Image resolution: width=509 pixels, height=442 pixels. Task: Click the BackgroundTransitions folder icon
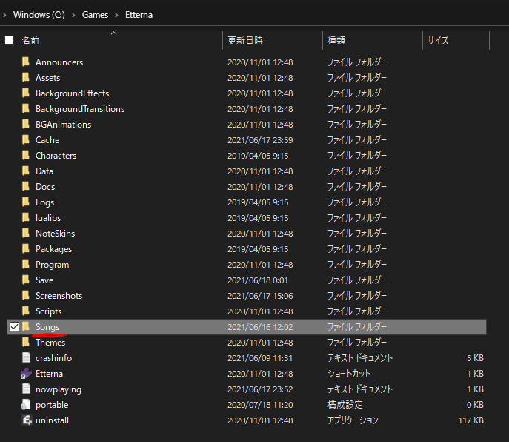pos(26,108)
